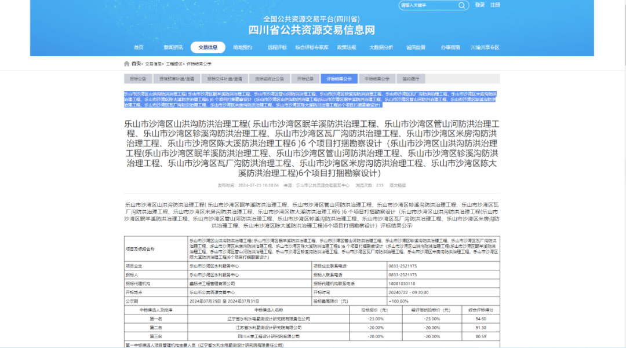This screenshot has height=348, width=626.
Task: Open the 首页 main navigation item
Action: click(x=138, y=47)
